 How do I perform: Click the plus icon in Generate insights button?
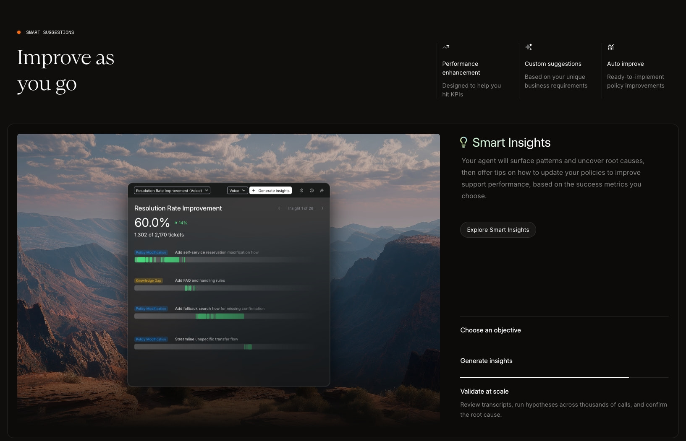(x=254, y=190)
